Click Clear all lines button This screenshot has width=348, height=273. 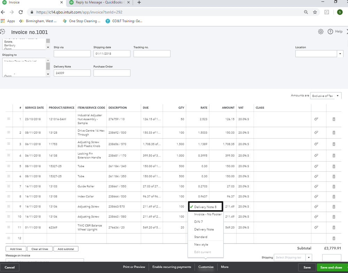pos(40,249)
